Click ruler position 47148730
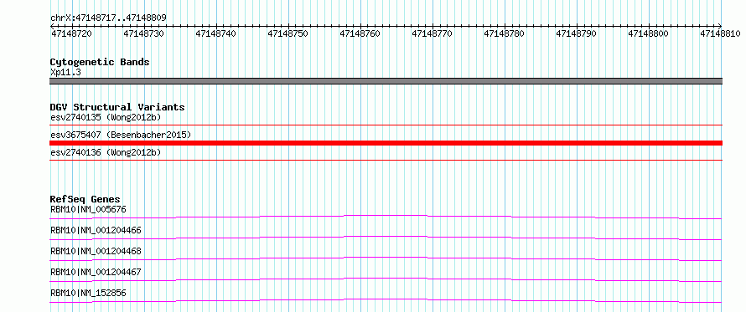 (x=143, y=33)
